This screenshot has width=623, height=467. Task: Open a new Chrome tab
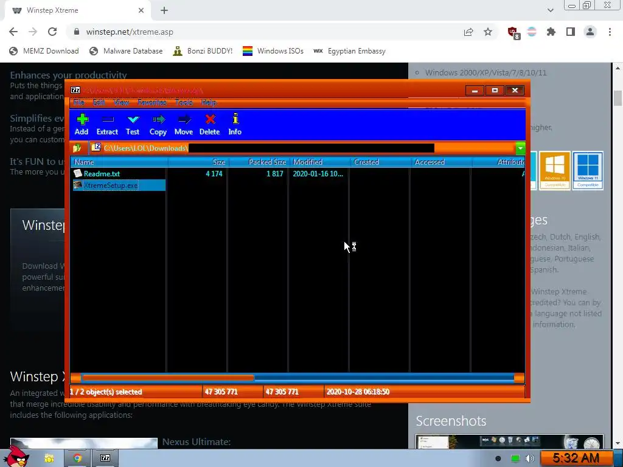pyautogui.click(x=164, y=10)
